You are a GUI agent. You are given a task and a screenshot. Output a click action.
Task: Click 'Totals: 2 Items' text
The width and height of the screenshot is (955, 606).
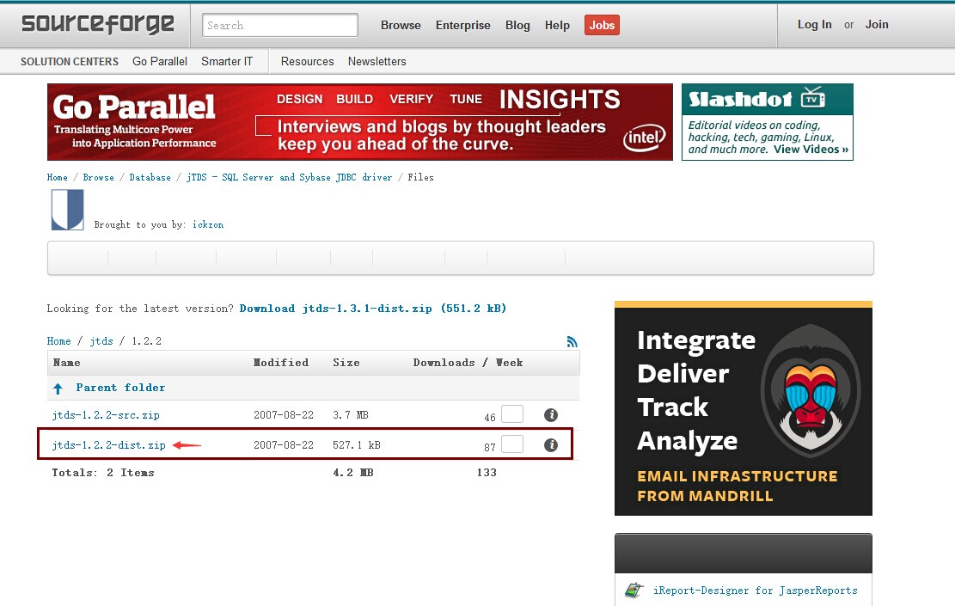(103, 473)
